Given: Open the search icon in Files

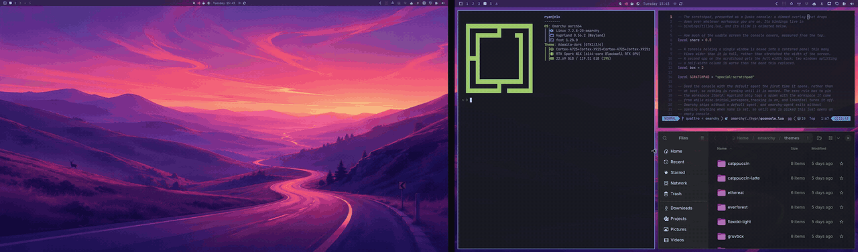Looking at the screenshot, I should (x=665, y=138).
